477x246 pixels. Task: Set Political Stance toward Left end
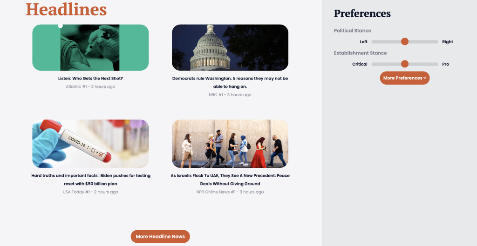pyautogui.click(x=374, y=41)
